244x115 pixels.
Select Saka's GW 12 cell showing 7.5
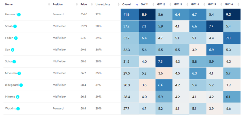click(164, 62)
